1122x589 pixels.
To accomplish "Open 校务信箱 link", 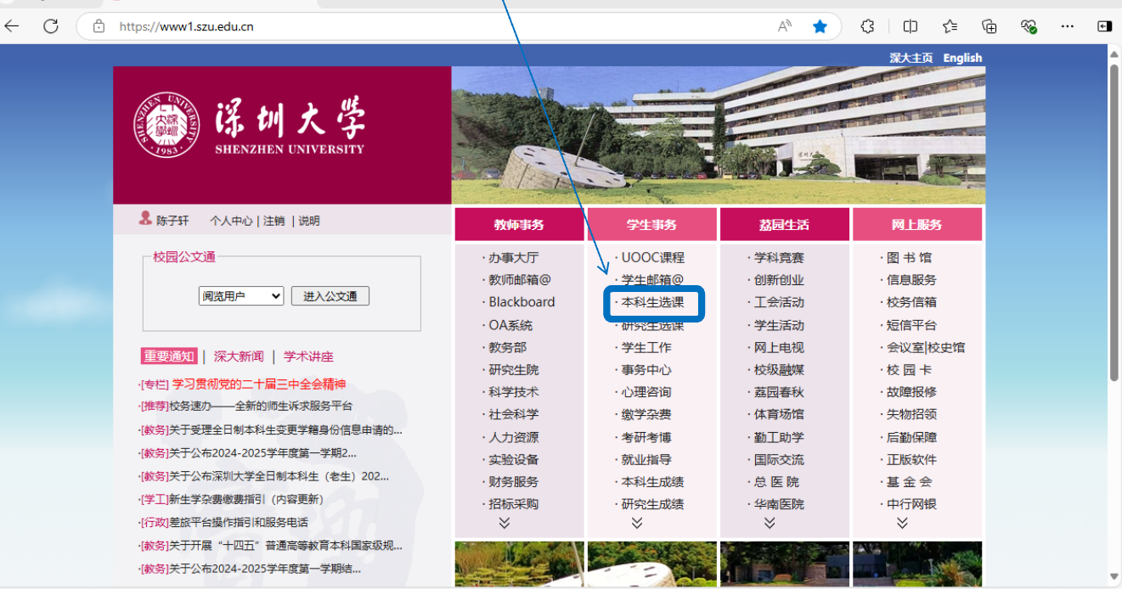I will point(911,302).
